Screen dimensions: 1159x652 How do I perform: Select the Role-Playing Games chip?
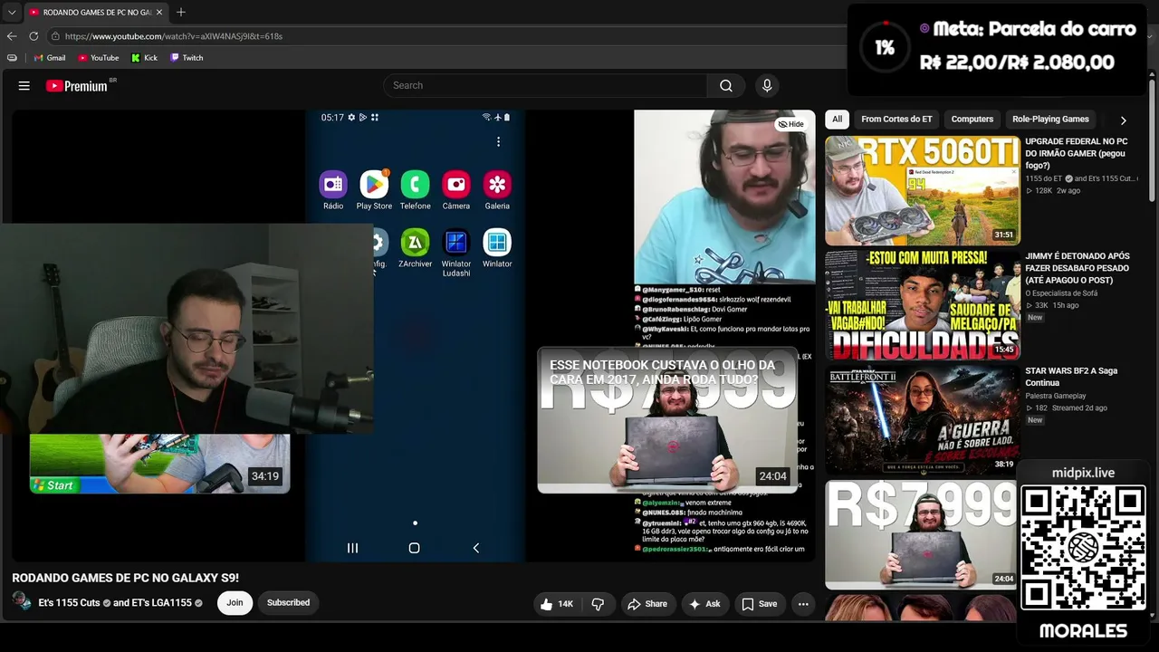pos(1050,120)
